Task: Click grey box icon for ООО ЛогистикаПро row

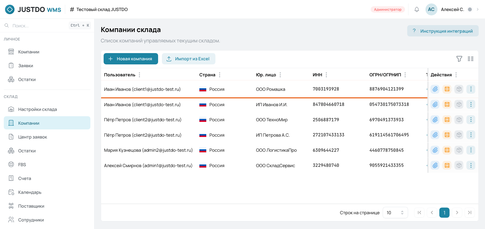Action: click(x=459, y=150)
